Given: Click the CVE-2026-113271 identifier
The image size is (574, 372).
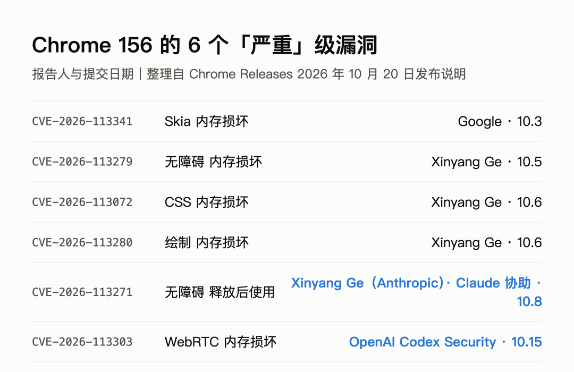Looking at the screenshot, I should pyautogui.click(x=82, y=292).
